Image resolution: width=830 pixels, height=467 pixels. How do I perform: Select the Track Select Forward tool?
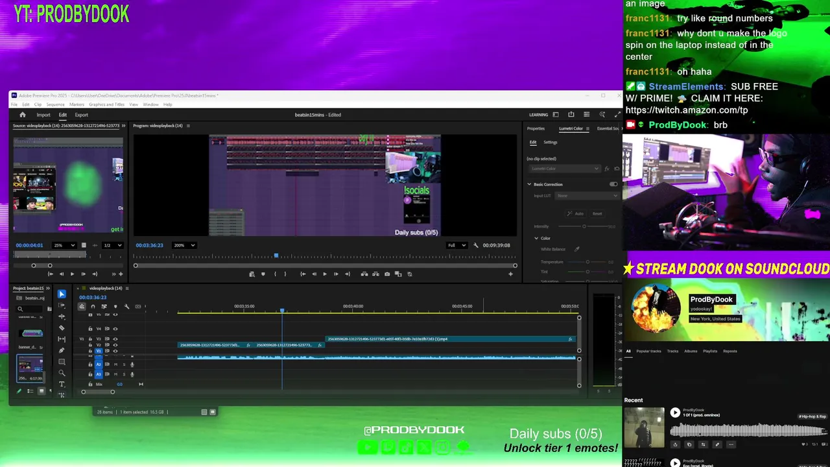(62, 305)
